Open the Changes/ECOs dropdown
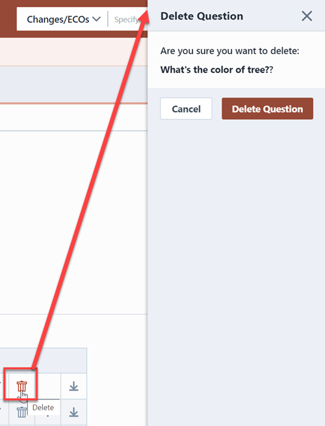Screen dimensions: 325x426 pyautogui.click(x=64, y=20)
